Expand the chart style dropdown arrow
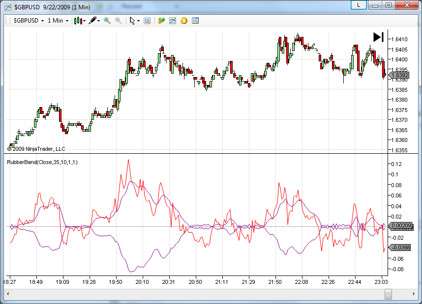 85,21
